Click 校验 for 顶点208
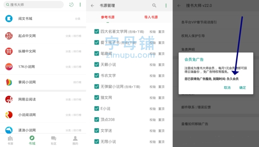The height and width of the screenshot is (147, 259). click(x=153, y=120)
